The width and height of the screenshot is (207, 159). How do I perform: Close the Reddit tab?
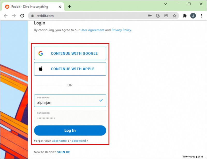(60, 7)
